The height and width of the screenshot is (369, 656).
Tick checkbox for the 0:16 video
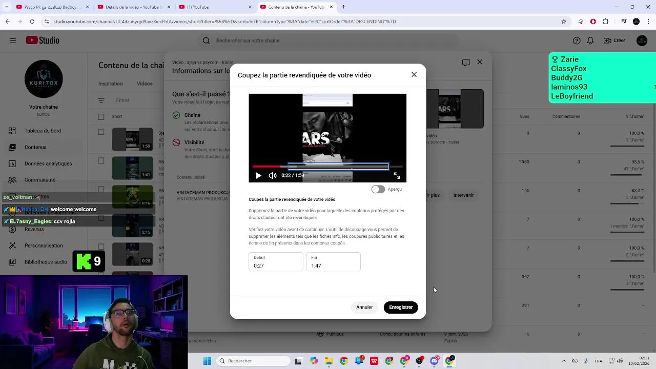coord(101,190)
